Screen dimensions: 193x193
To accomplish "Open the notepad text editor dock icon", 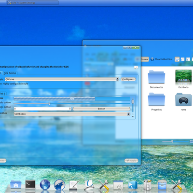I will [74, 185].
